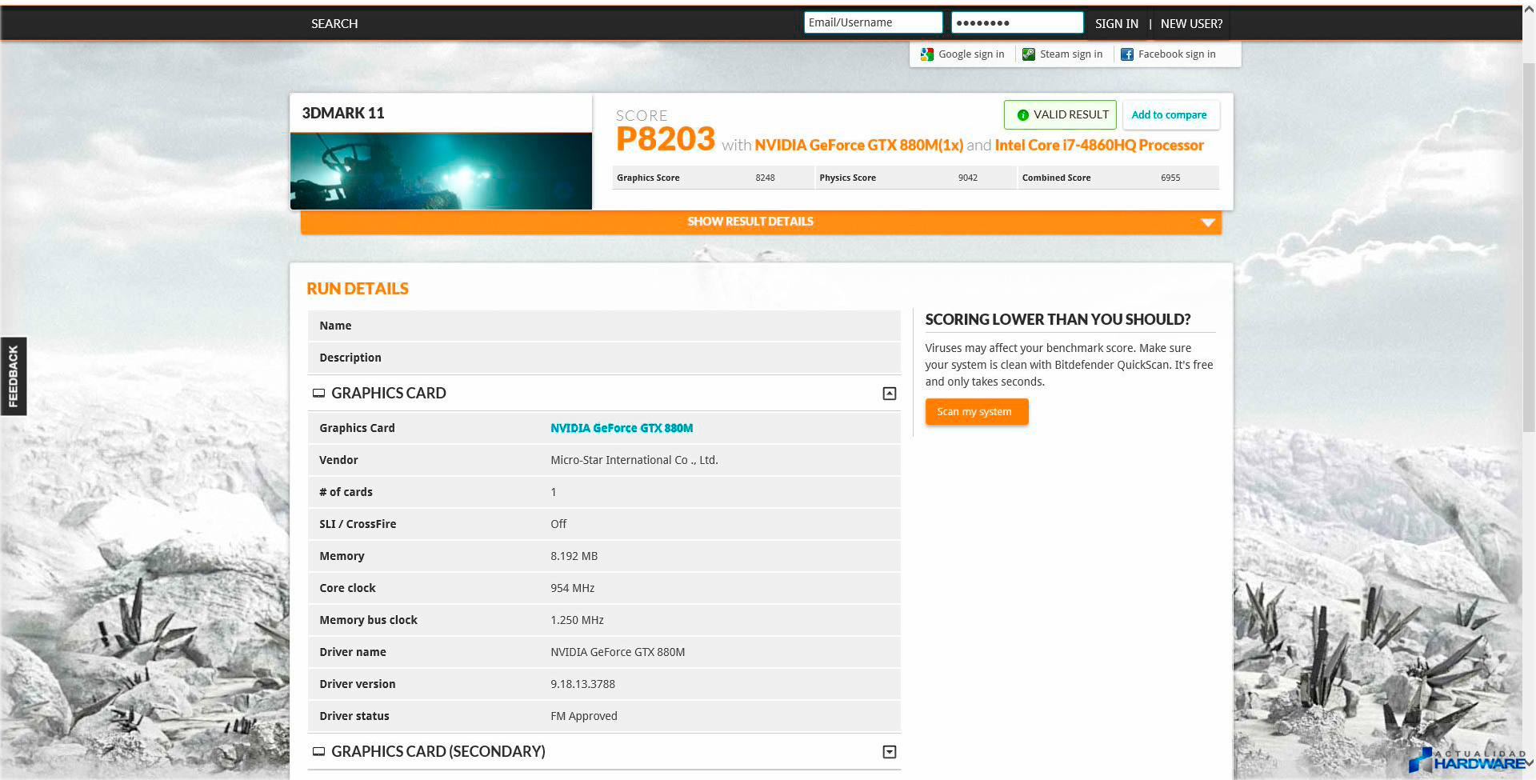Click the green Valid Result info icon

click(1022, 115)
